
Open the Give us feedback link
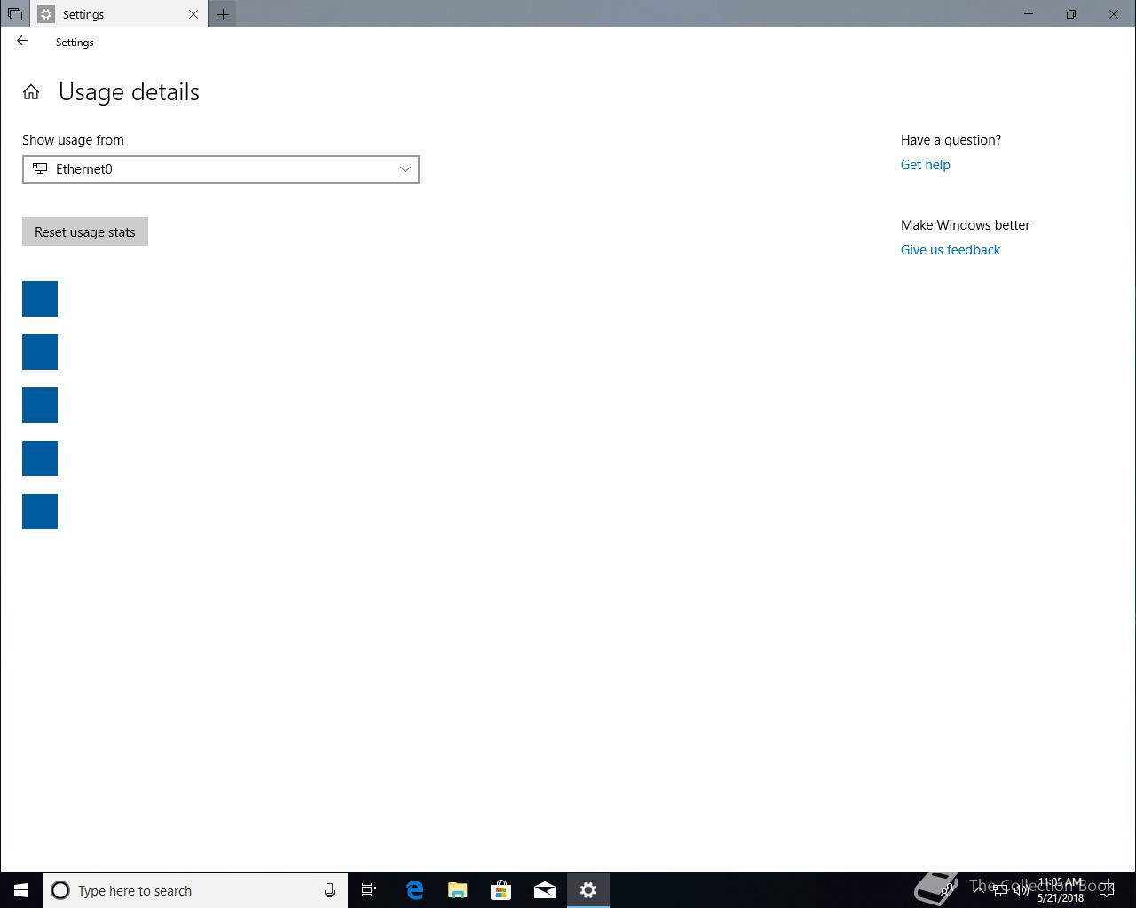point(950,249)
